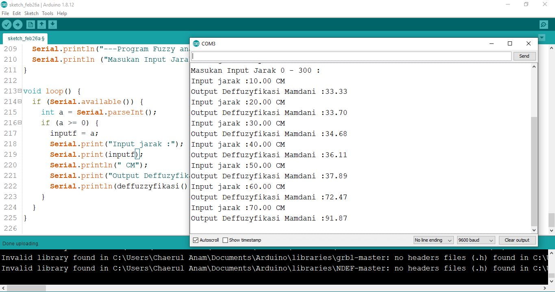
Task: Click inside the serial input field
Action: click(x=351, y=56)
